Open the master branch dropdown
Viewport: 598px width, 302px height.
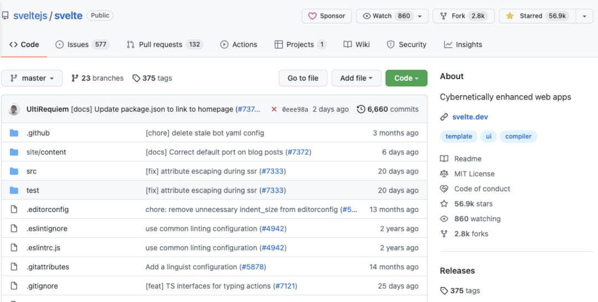click(32, 79)
